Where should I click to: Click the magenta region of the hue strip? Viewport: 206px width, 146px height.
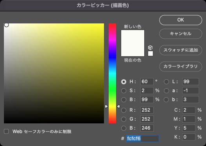112,40
